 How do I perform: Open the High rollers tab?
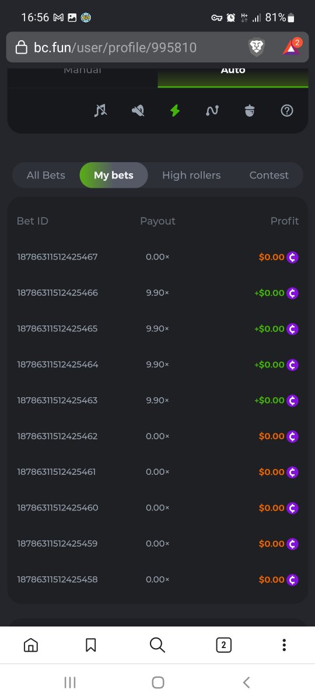(x=191, y=175)
